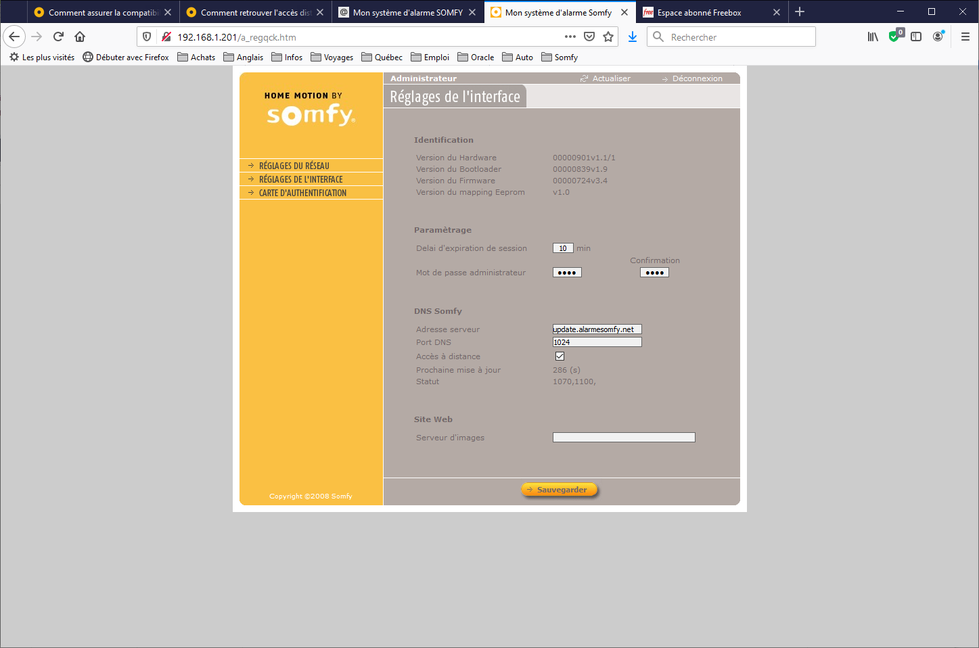Expand the Somfy bookmarks folder

pyautogui.click(x=560, y=57)
